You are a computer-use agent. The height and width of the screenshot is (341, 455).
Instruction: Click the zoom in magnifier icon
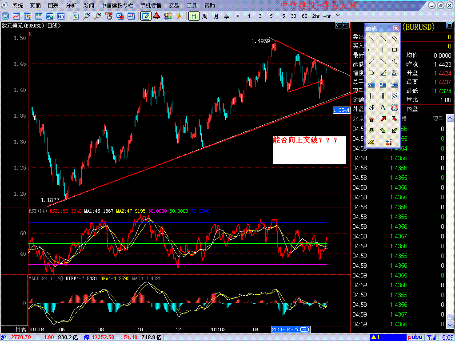pyautogui.click(x=87, y=16)
